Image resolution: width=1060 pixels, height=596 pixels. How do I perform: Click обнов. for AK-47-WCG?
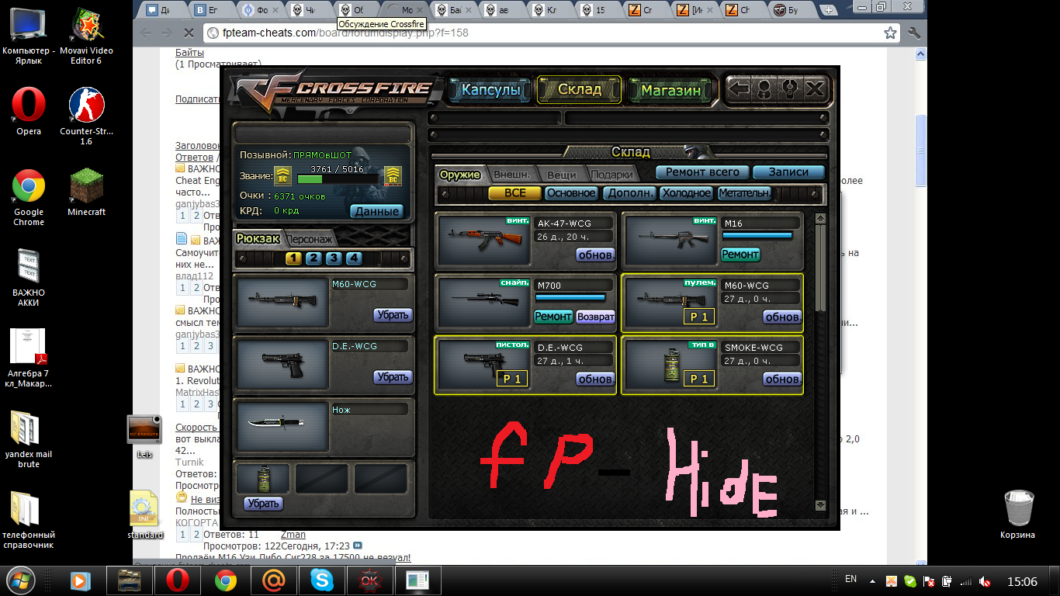click(595, 255)
